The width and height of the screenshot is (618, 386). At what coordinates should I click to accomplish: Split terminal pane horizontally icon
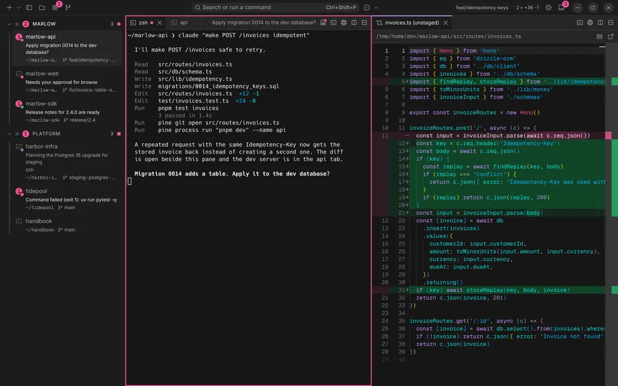(364, 23)
